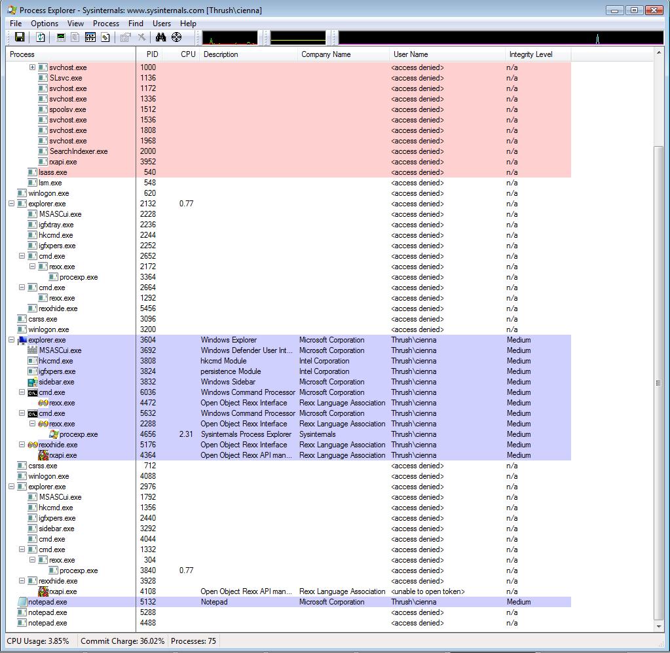Click procexp.exe icon for PID 4656
Screen dimensions: 670x653
tap(54, 434)
